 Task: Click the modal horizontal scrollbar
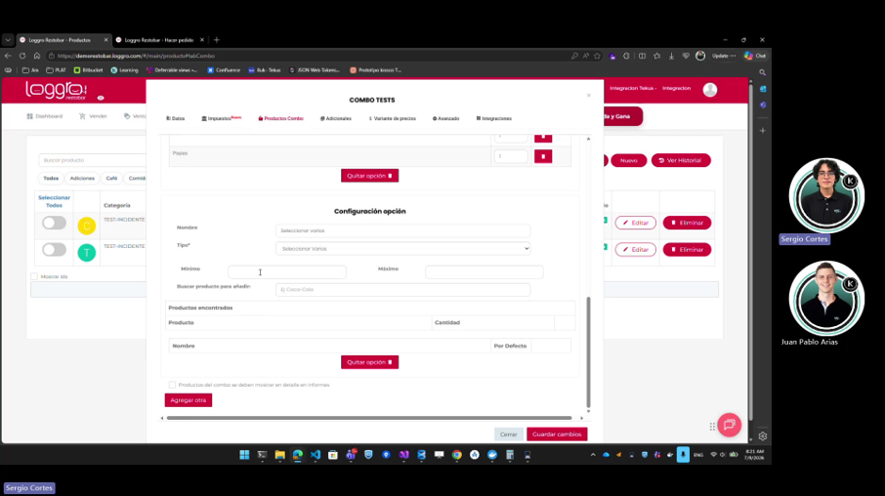coord(369,418)
